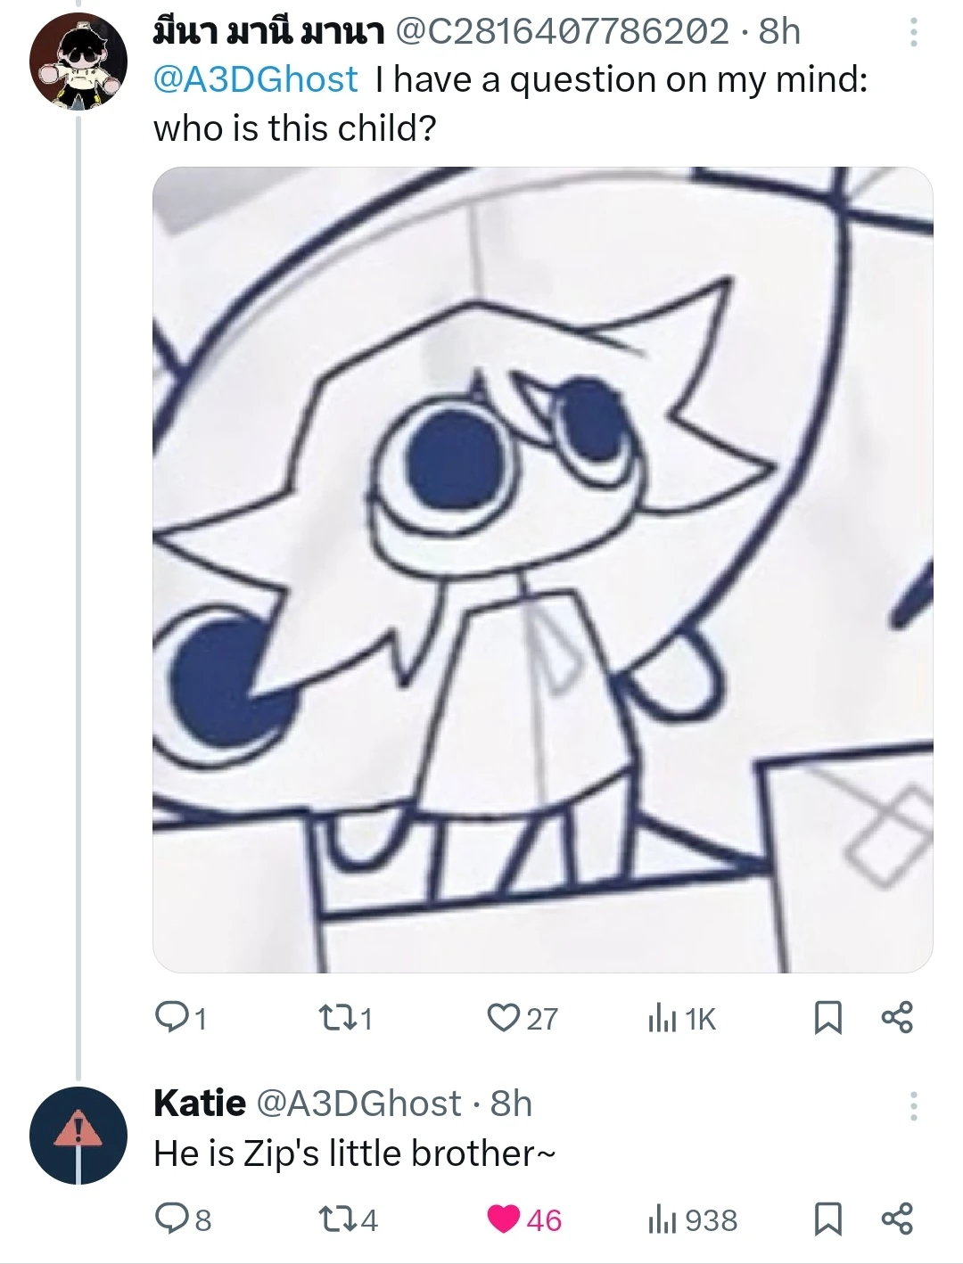
Task: Open the @A3DGhost mention link
Action: coord(256,80)
